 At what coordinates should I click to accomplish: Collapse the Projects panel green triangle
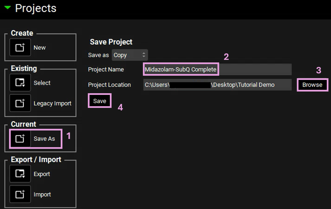coord(8,8)
